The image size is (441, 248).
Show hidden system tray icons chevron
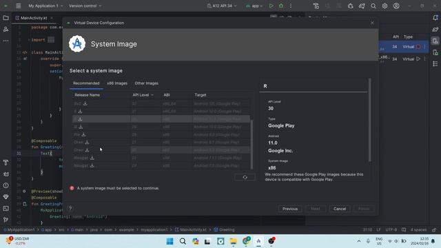[x=359, y=241]
